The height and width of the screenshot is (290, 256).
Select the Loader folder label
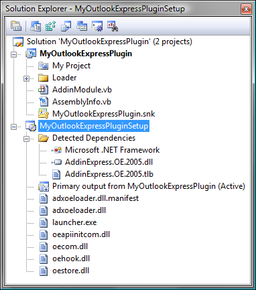[x=64, y=78]
